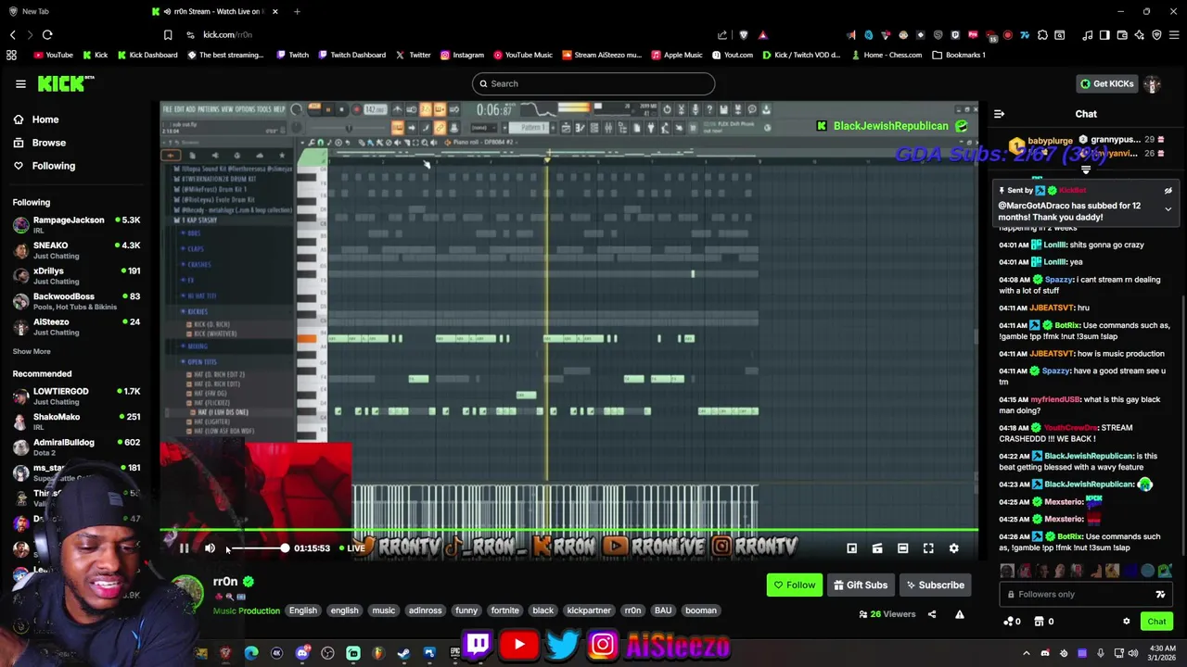
Task: Open Brave Shields icon
Action: pyautogui.click(x=744, y=35)
